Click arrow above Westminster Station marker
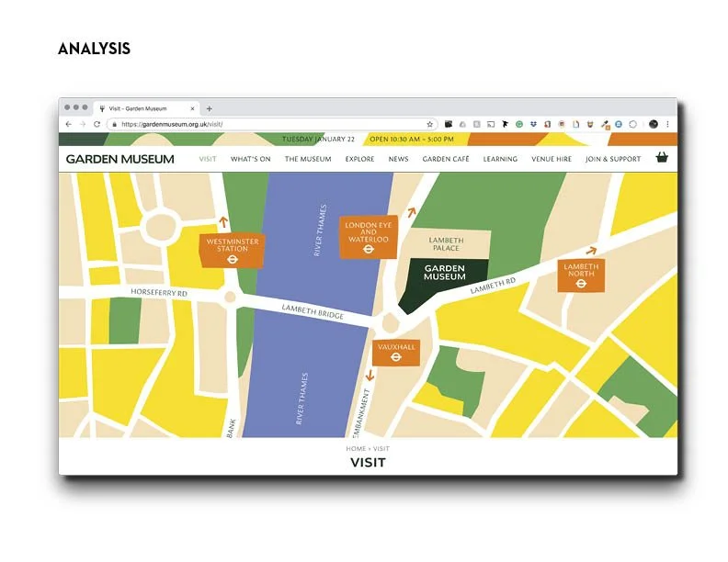The height and width of the screenshot is (562, 728). point(223,222)
